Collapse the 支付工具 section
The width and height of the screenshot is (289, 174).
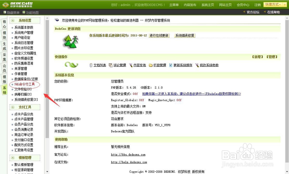(13, 107)
